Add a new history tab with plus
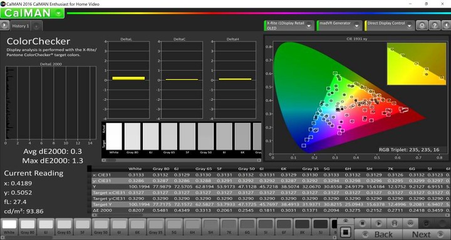The image size is (451, 240). coord(36,26)
